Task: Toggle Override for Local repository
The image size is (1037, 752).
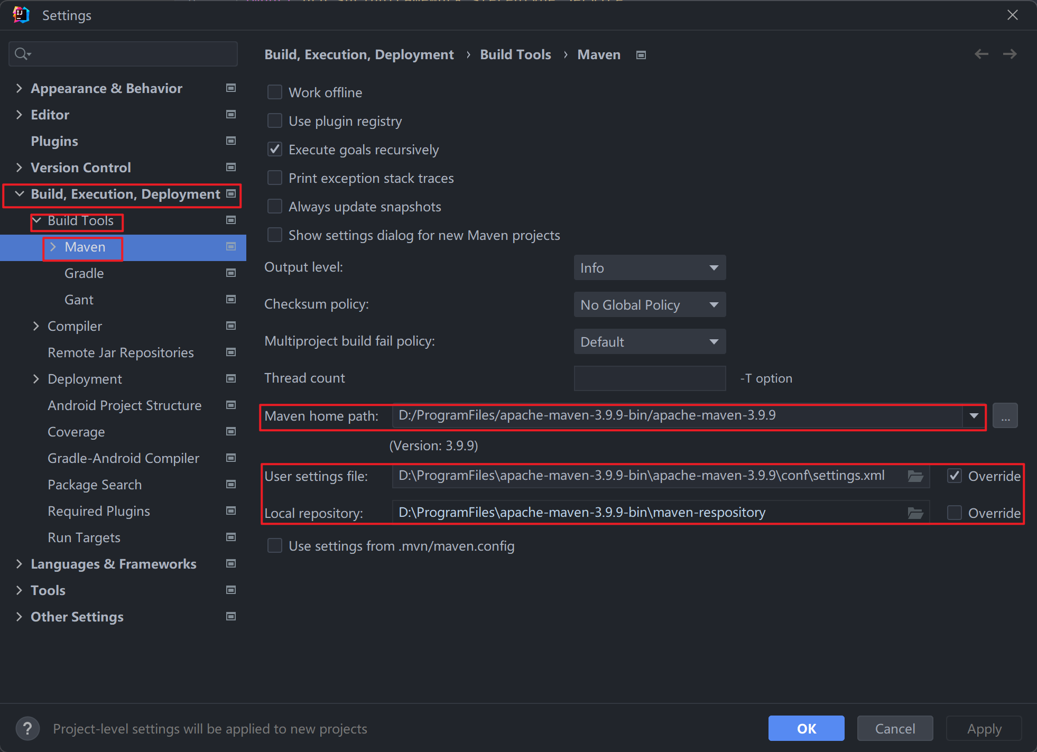Action: [954, 513]
